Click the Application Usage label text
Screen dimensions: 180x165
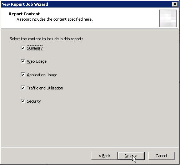pos(42,75)
